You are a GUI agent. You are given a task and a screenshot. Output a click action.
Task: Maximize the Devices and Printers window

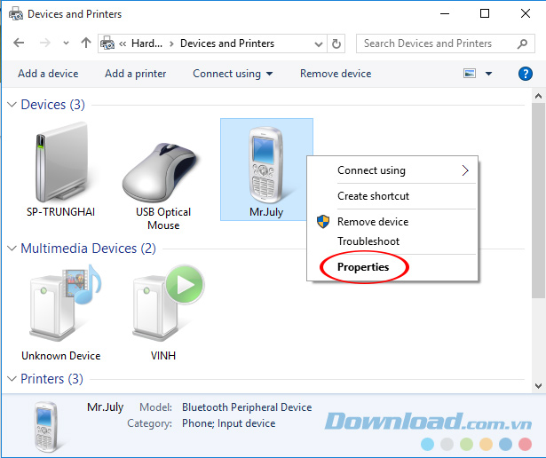485,14
